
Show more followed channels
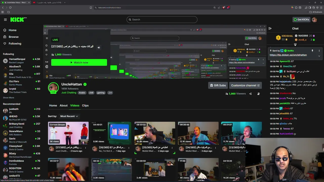click(x=9, y=98)
